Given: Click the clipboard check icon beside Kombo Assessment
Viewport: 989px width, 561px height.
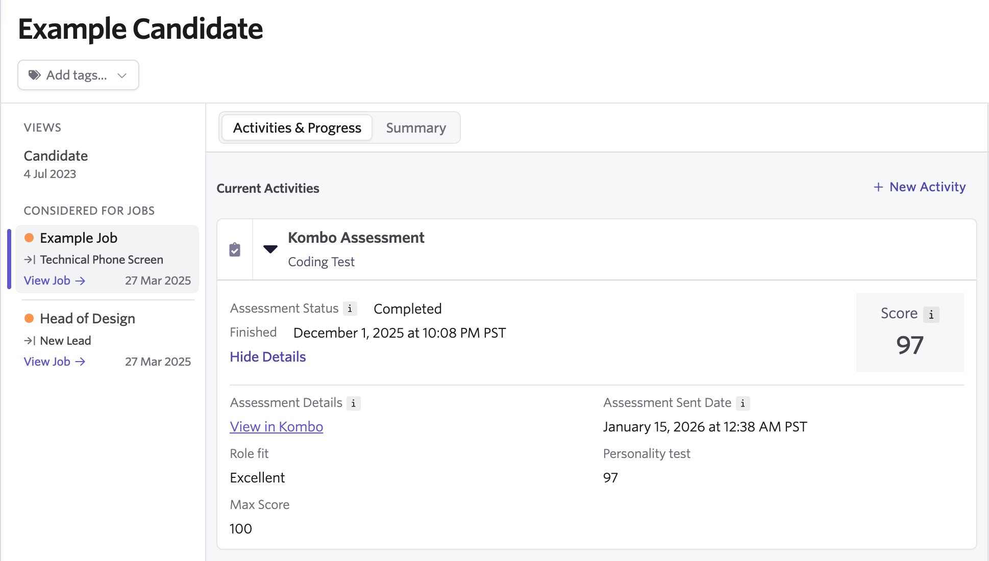Looking at the screenshot, I should [x=235, y=249].
